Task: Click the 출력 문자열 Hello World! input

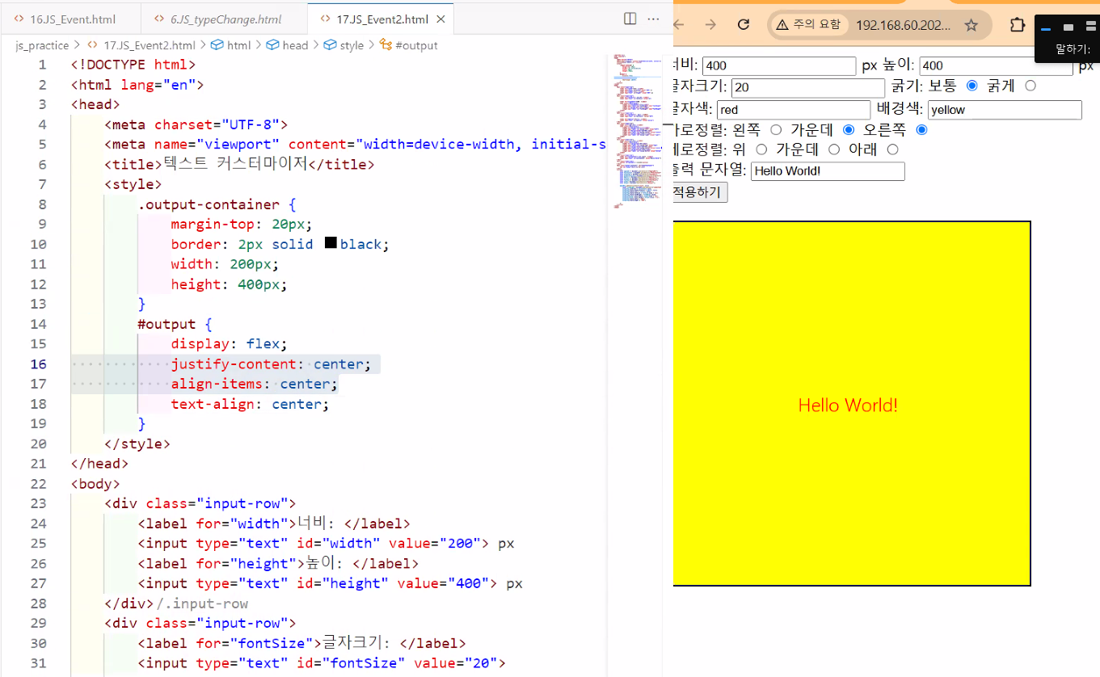Action: [x=828, y=171]
